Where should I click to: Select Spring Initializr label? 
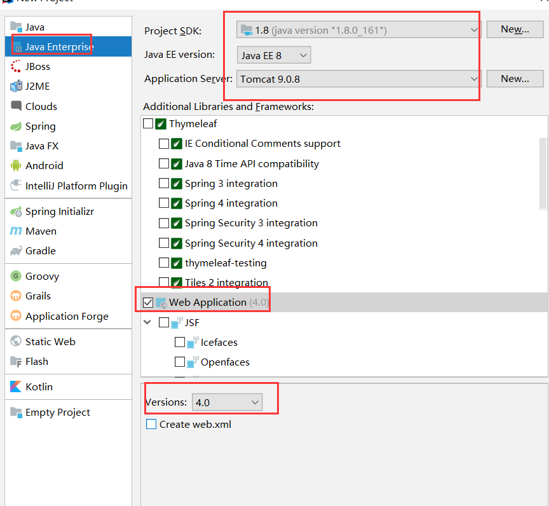[x=60, y=212]
